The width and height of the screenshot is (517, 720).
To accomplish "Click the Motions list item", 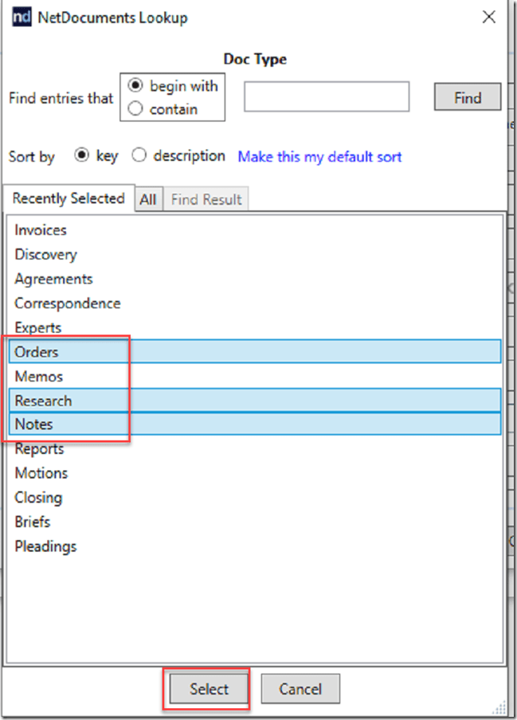I will pyautogui.click(x=41, y=473).
